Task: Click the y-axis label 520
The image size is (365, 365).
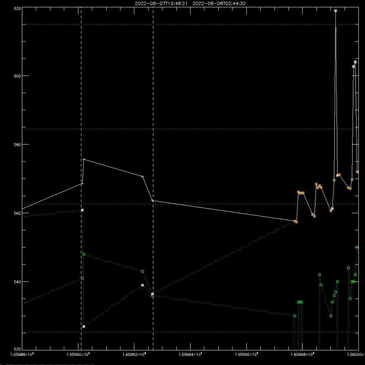Action: click(18, 349)
